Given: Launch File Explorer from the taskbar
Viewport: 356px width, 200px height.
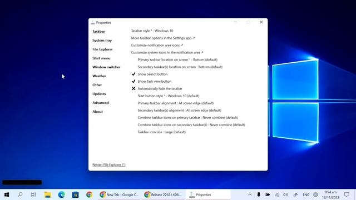Looking at the screenshot, I should 48,194.
